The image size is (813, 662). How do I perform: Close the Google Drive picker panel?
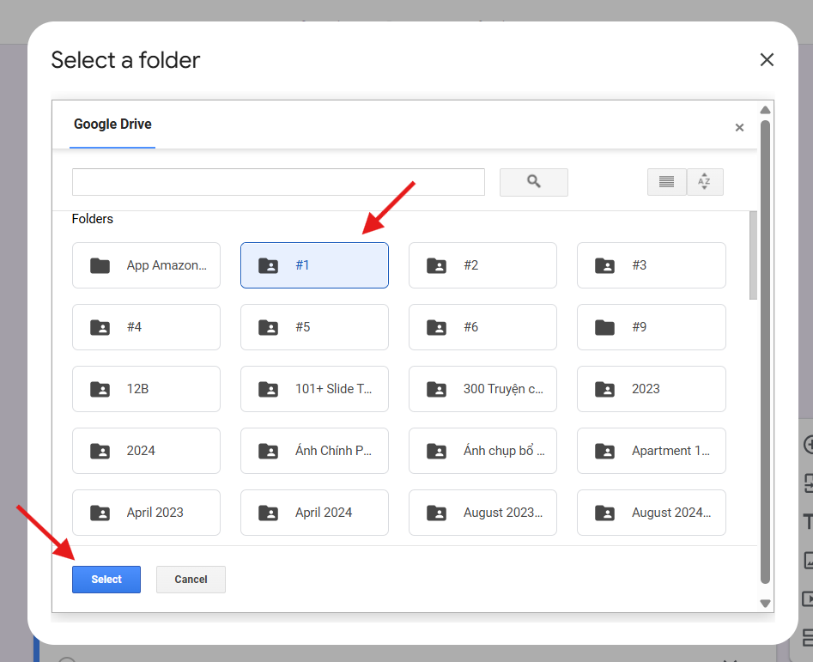(x=739, y=128)
